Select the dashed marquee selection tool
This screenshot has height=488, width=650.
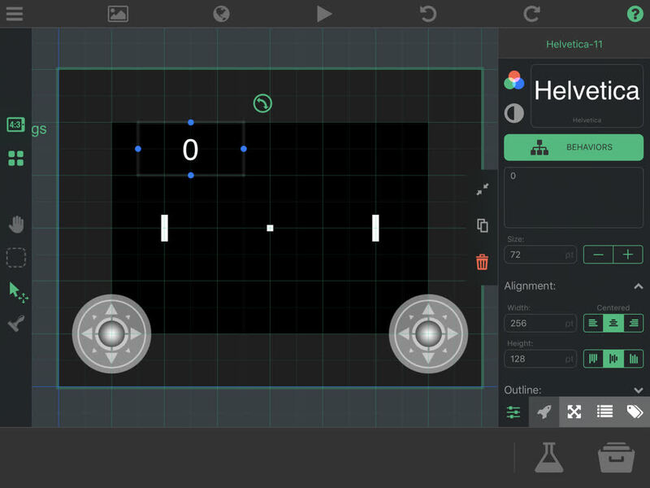coord(16,258)
